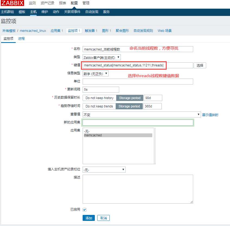Open the 监测 top menu

[x=32, y=3]
